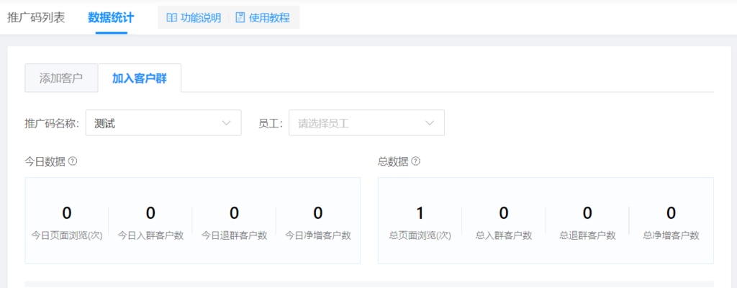Click the 推广码名称 label
The height and width of the screenshot is (288, 737).
(x=52, y=124)
